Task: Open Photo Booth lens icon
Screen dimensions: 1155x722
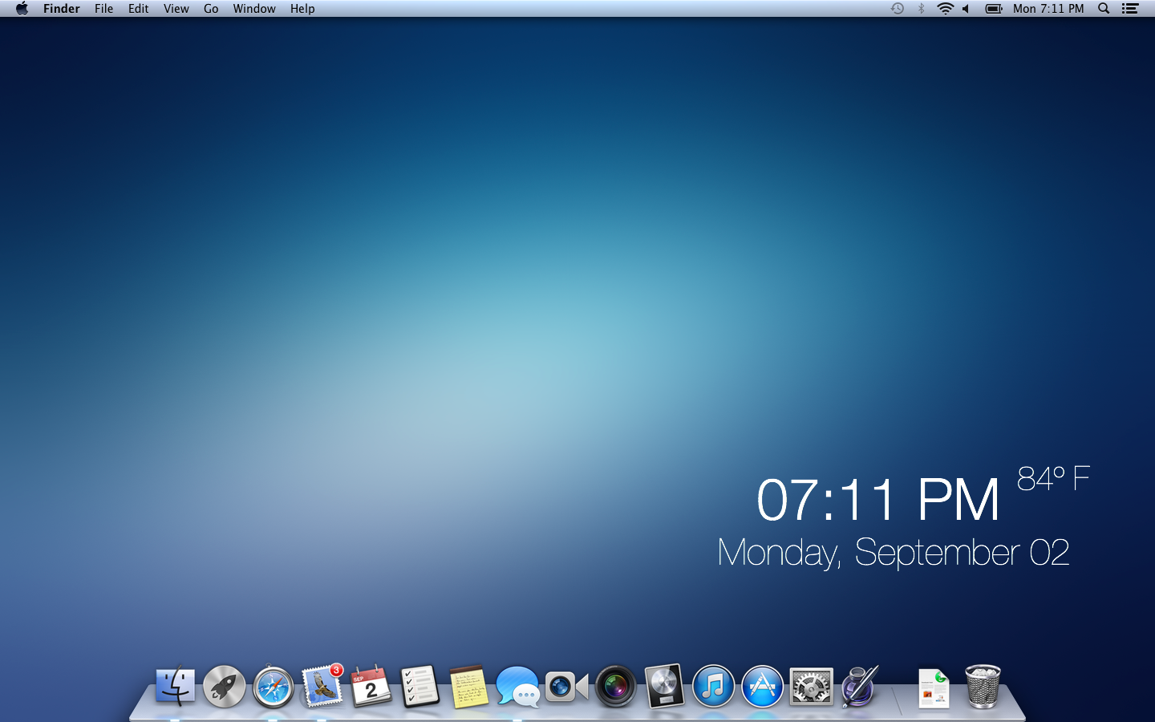Action: coord(616,687)
